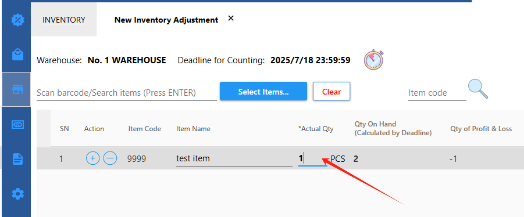Click the Item code input field
This screenshot has height=217, width=524.
(x=437, y=93)
